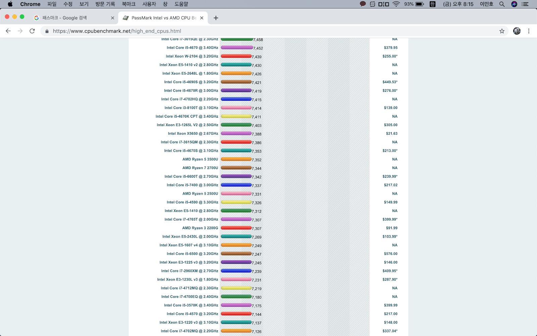Open the 수정 menu
537x336 pixels.
click(68, 4)
